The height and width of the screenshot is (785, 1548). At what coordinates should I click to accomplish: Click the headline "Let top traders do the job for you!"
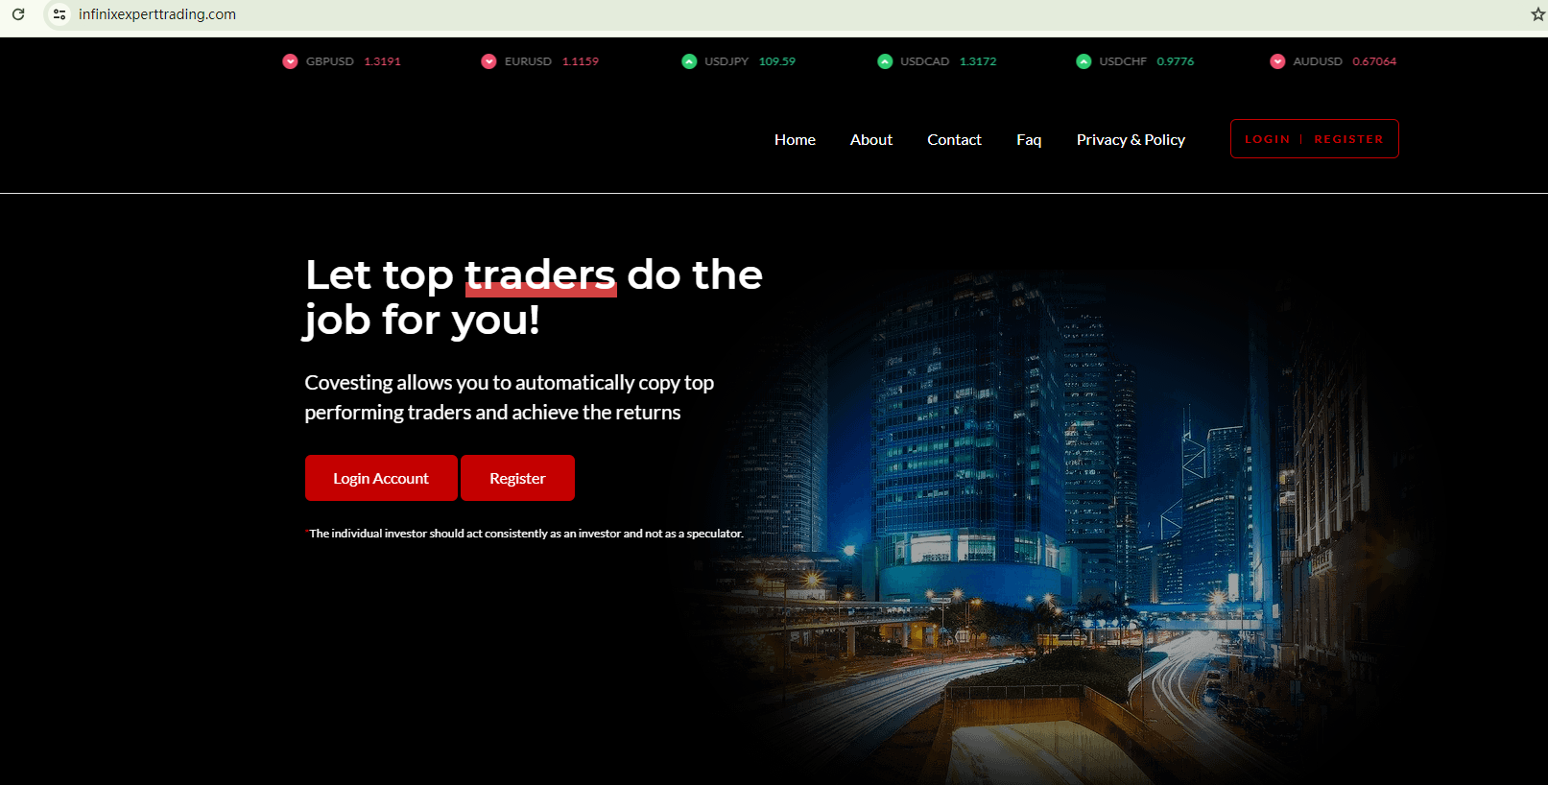pyautogui.click(x=534, y=297)
